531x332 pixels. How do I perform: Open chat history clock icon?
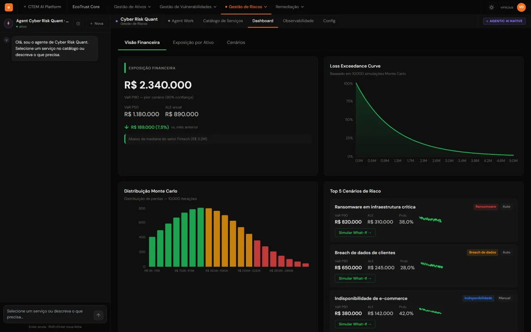(78, 24)
